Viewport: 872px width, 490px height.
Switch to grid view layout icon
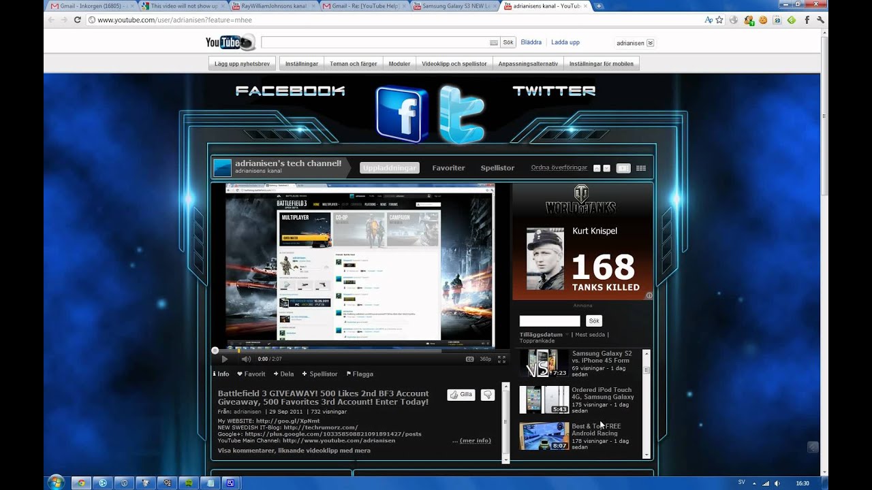click(641, 168)
